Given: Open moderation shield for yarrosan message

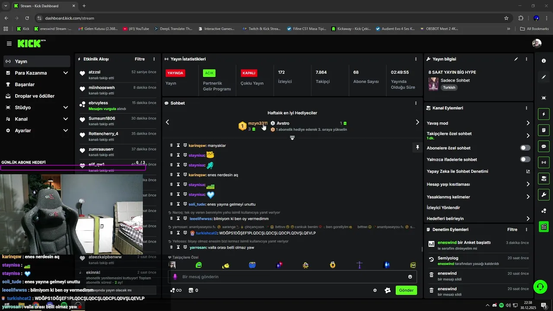Looking at the screenshot, I should pyautogui.click(x=186, y=248).
